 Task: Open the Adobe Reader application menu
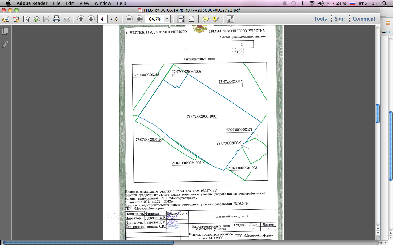point(32,3)
